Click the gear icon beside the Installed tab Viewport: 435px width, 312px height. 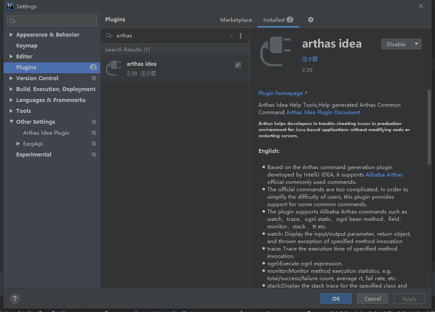311,20
